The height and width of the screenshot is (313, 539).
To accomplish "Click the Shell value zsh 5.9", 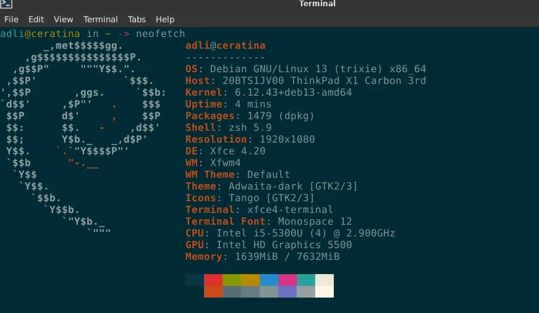I will click(250, 128).
